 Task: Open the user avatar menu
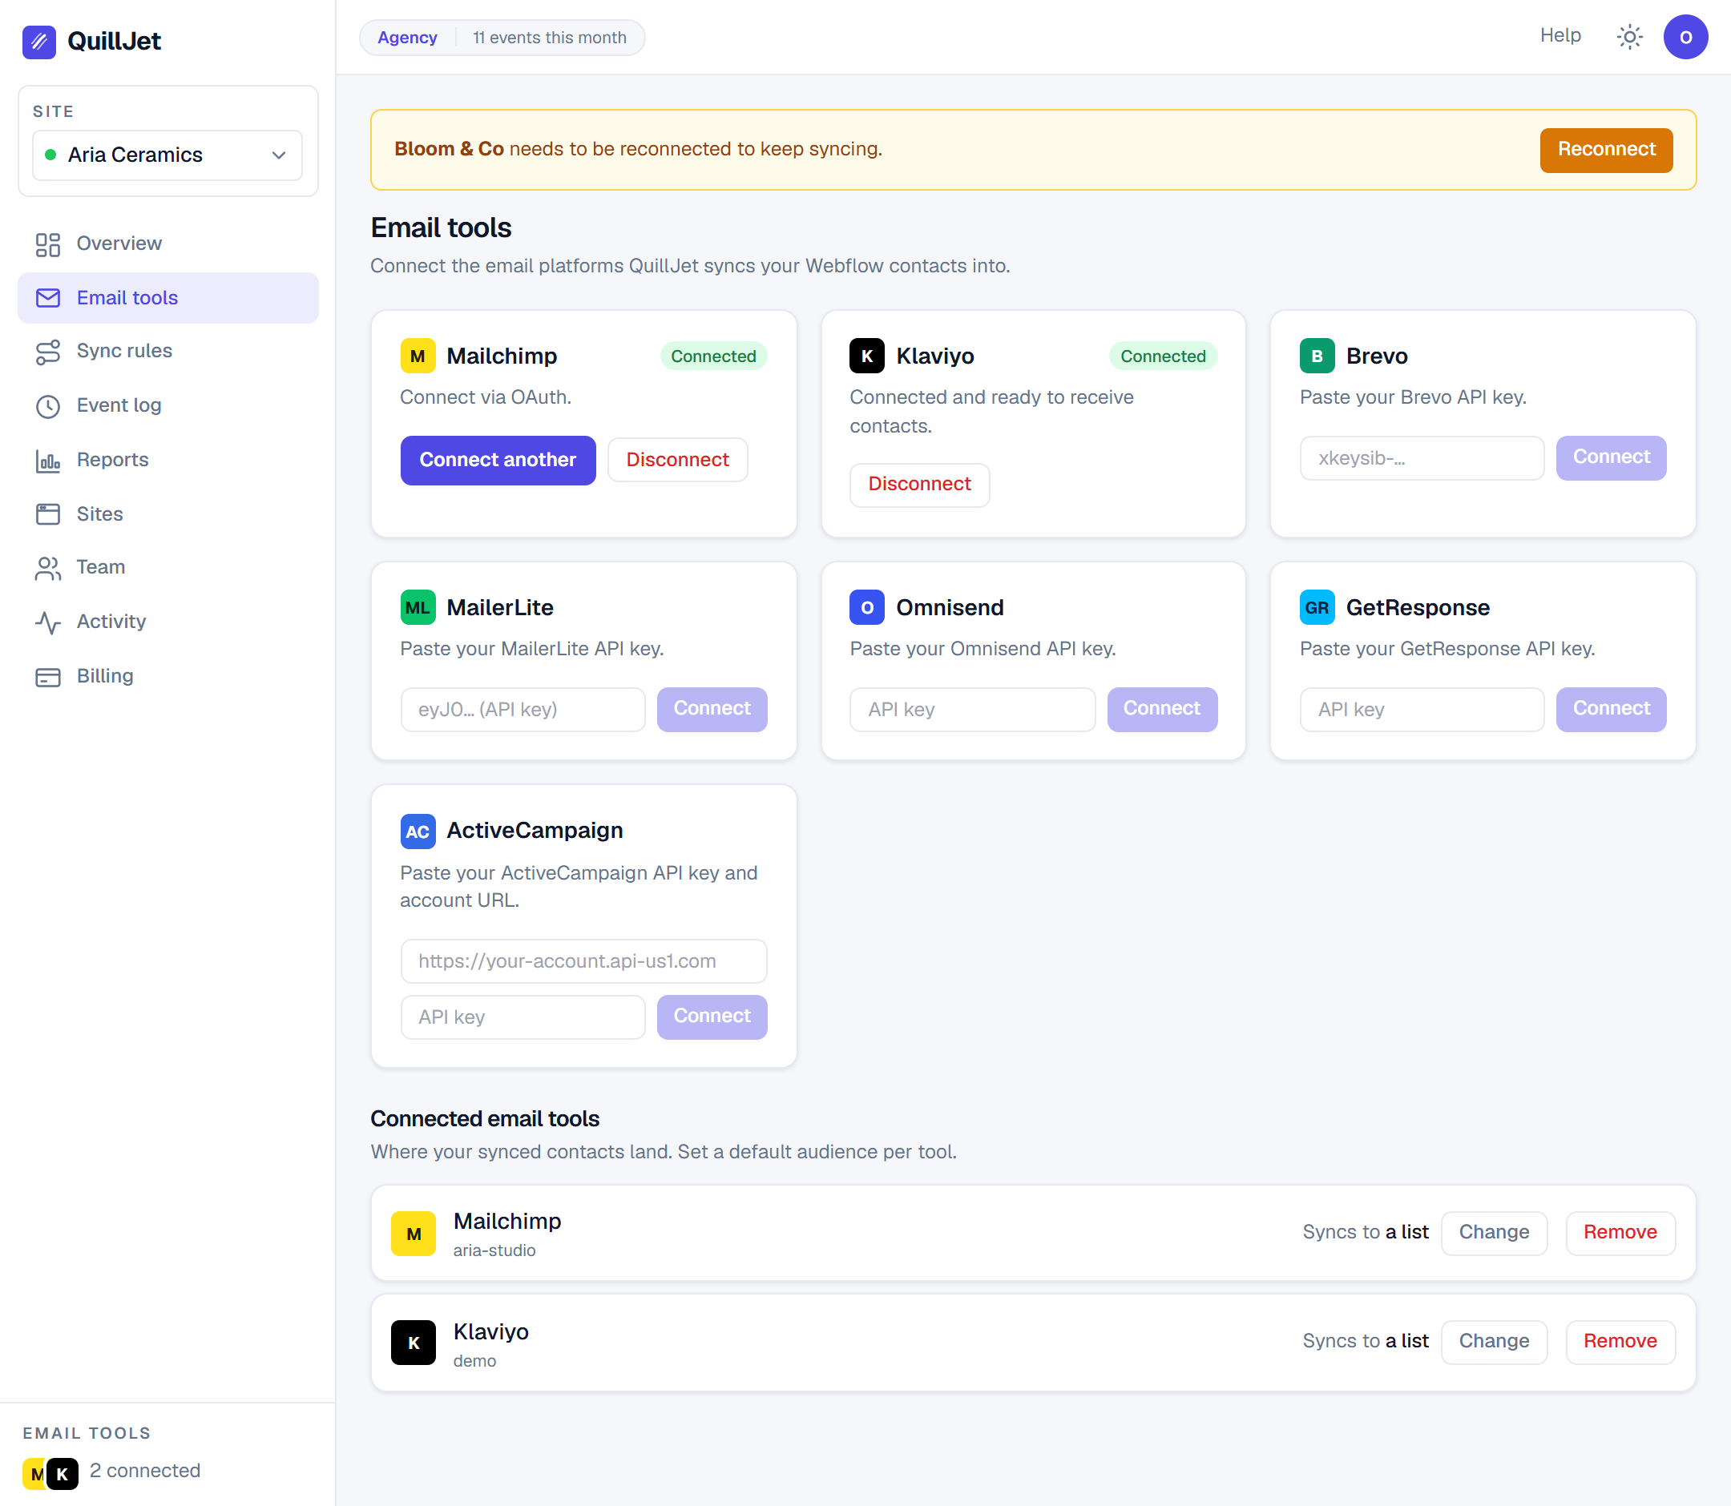coord(1685,37)
